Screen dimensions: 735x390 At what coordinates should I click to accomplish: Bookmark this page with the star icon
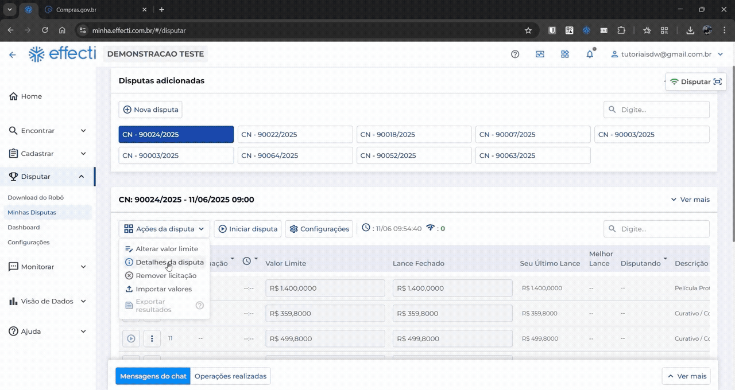pos(528,30)
